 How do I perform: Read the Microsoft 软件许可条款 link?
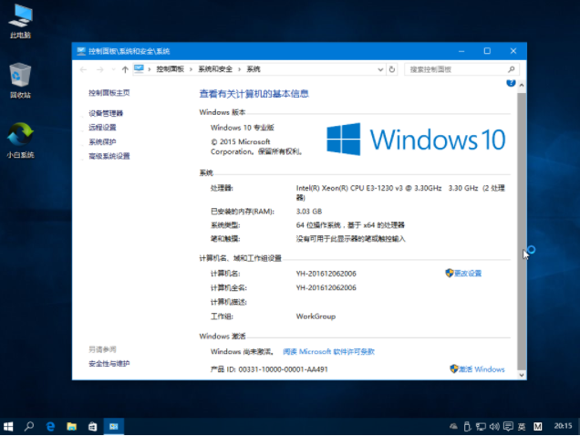pos(329,351)
